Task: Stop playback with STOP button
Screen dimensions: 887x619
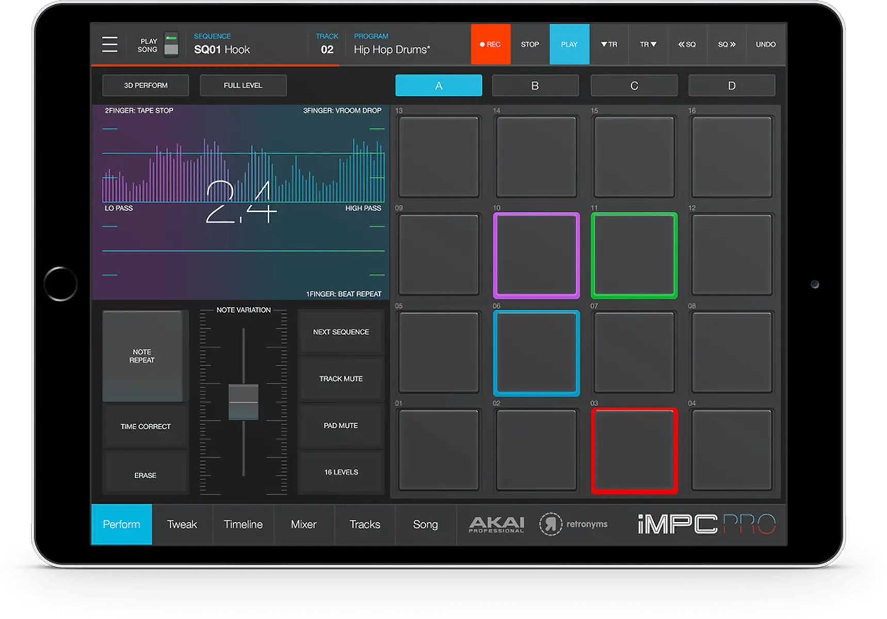Action: (x=529, y=45)
